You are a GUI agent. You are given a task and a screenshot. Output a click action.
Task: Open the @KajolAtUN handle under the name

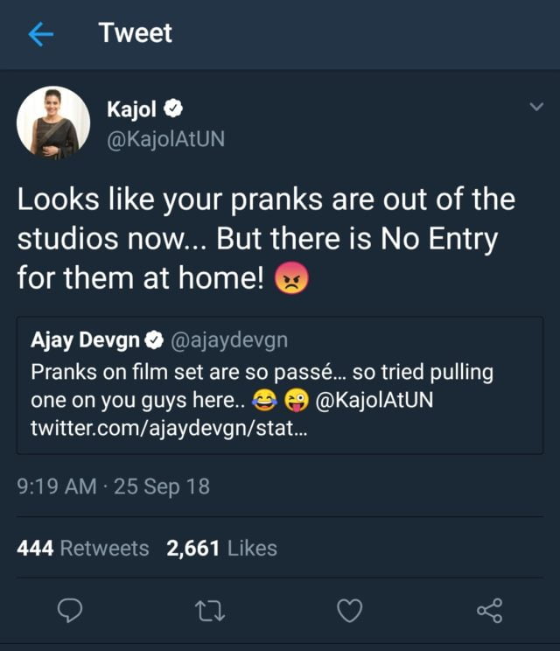164,138
